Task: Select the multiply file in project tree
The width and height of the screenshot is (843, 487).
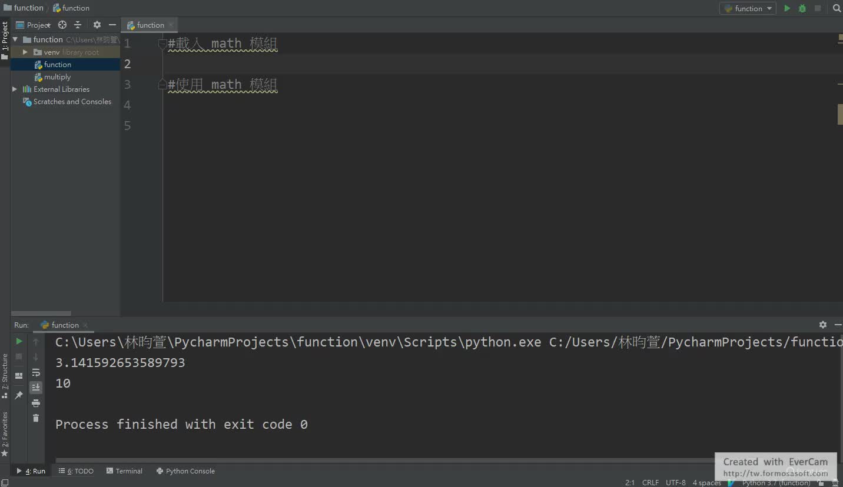Action: 57,77
